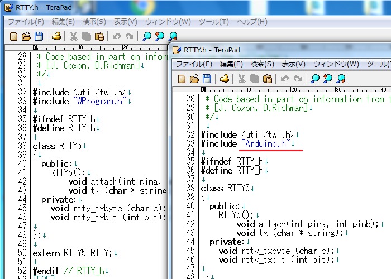Open ツール(T) menu in back window
This screenshot has height=279, width=391.
point(214,22)
